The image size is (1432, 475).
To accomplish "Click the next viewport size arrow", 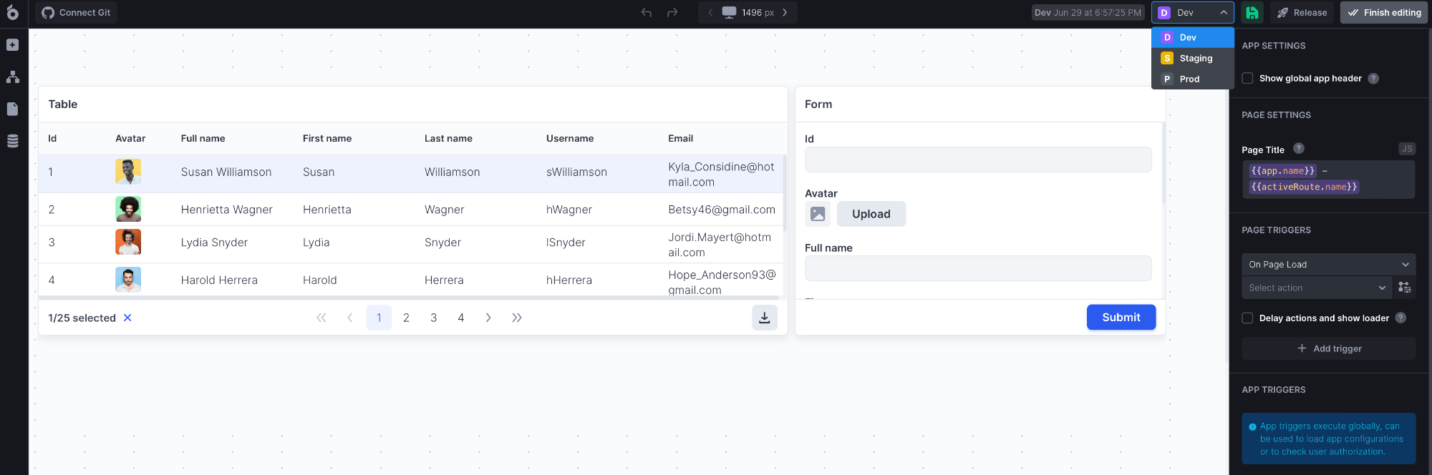I will (785, 12).
